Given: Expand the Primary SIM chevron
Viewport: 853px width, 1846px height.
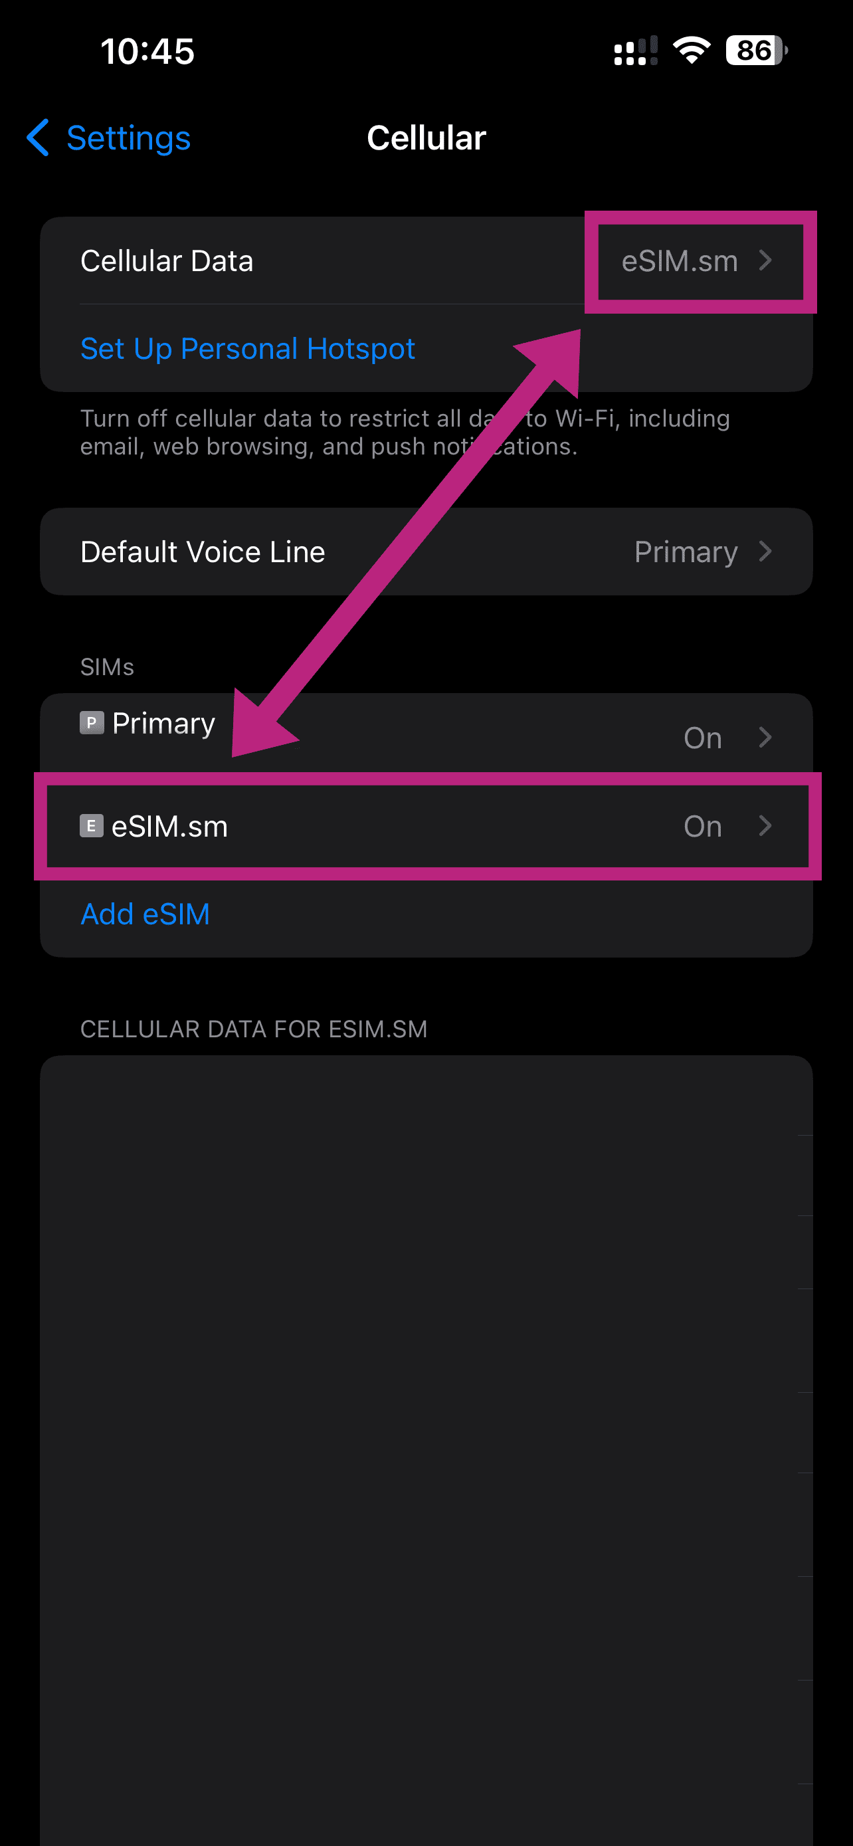Looking at the screenshot, I should (x=765, y=737).
